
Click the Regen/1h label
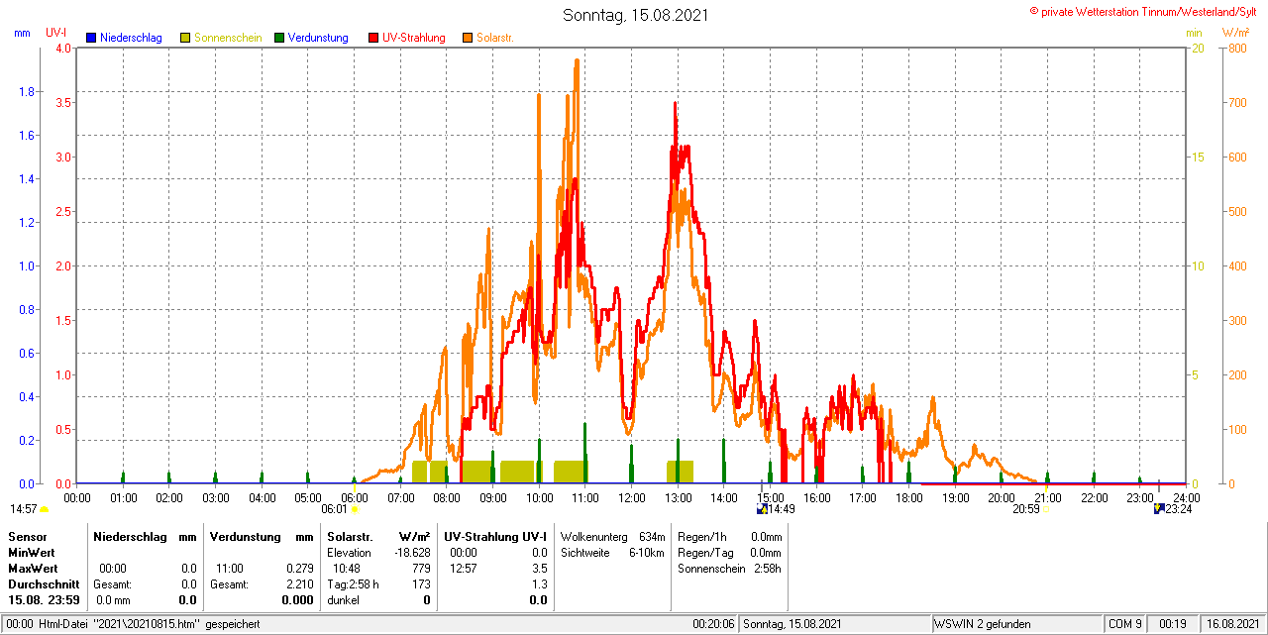click(702, 536)
